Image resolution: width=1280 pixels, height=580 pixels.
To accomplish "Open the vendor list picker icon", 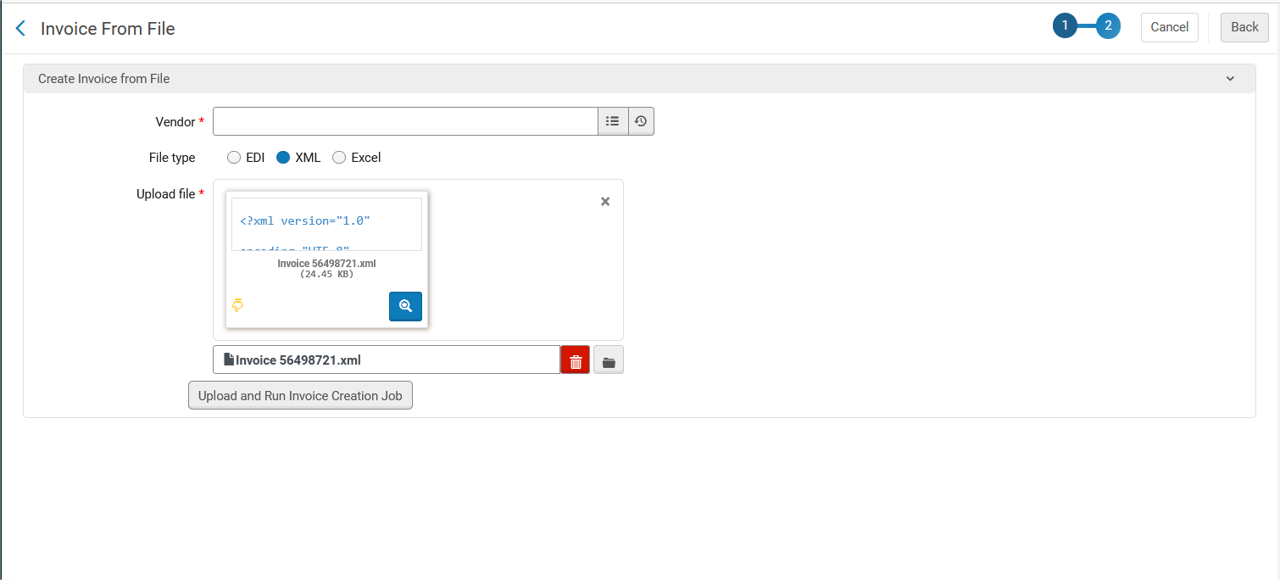I will click(x=613, y=121).
